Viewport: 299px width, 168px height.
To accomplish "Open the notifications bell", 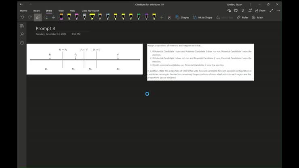I will (250, 10).
